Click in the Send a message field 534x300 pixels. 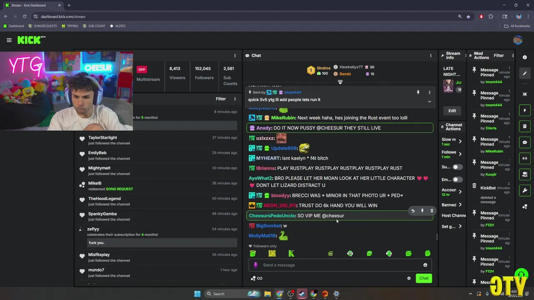point(340,265)
